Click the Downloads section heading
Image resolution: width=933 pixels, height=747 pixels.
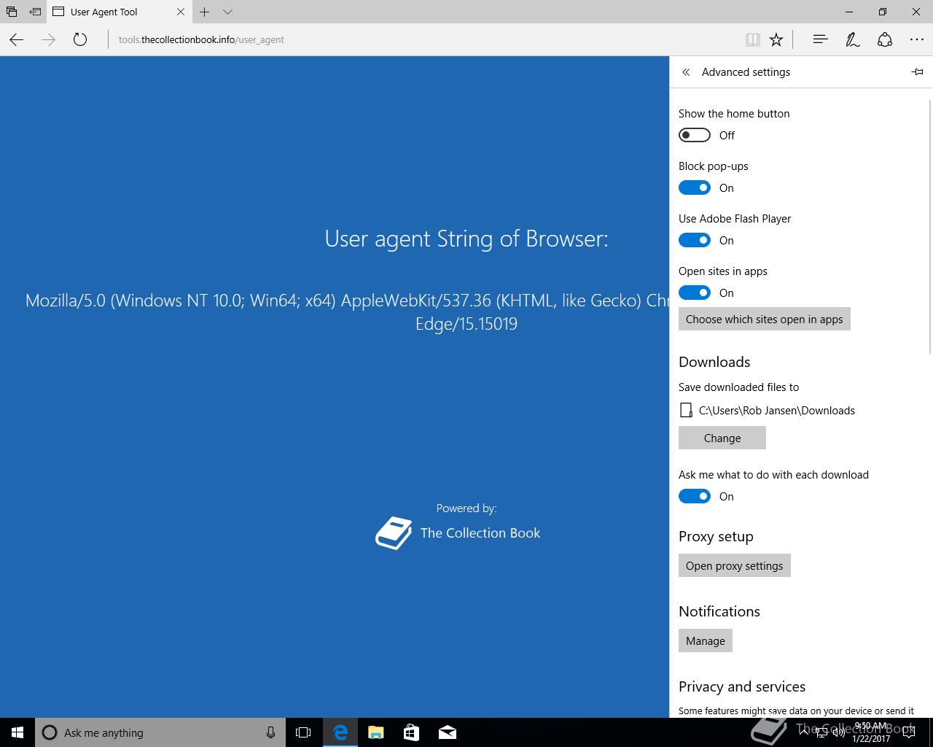click(714, 362)
